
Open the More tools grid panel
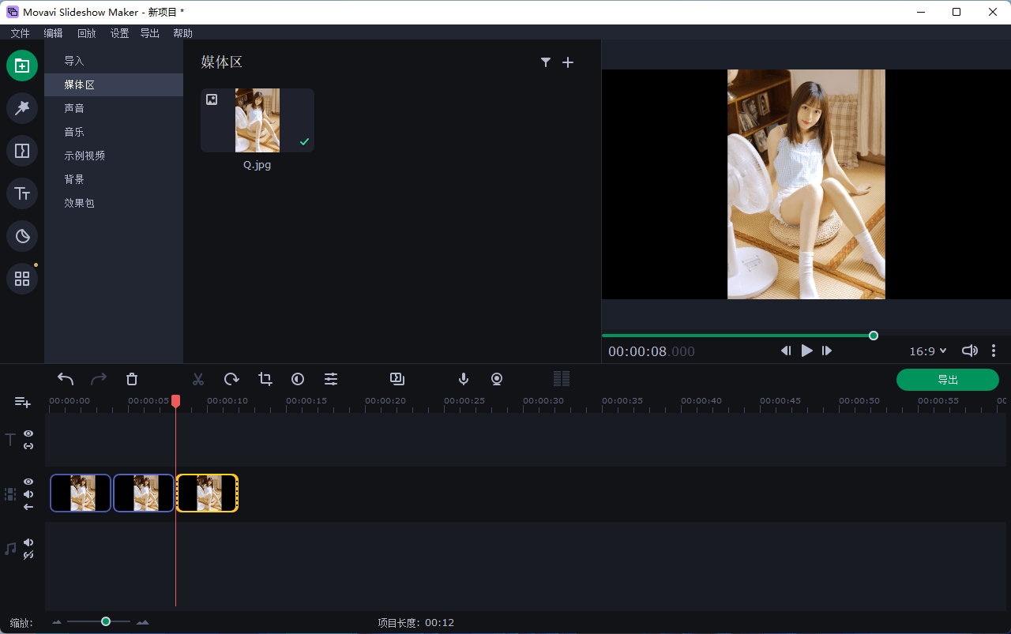[22, 279]
